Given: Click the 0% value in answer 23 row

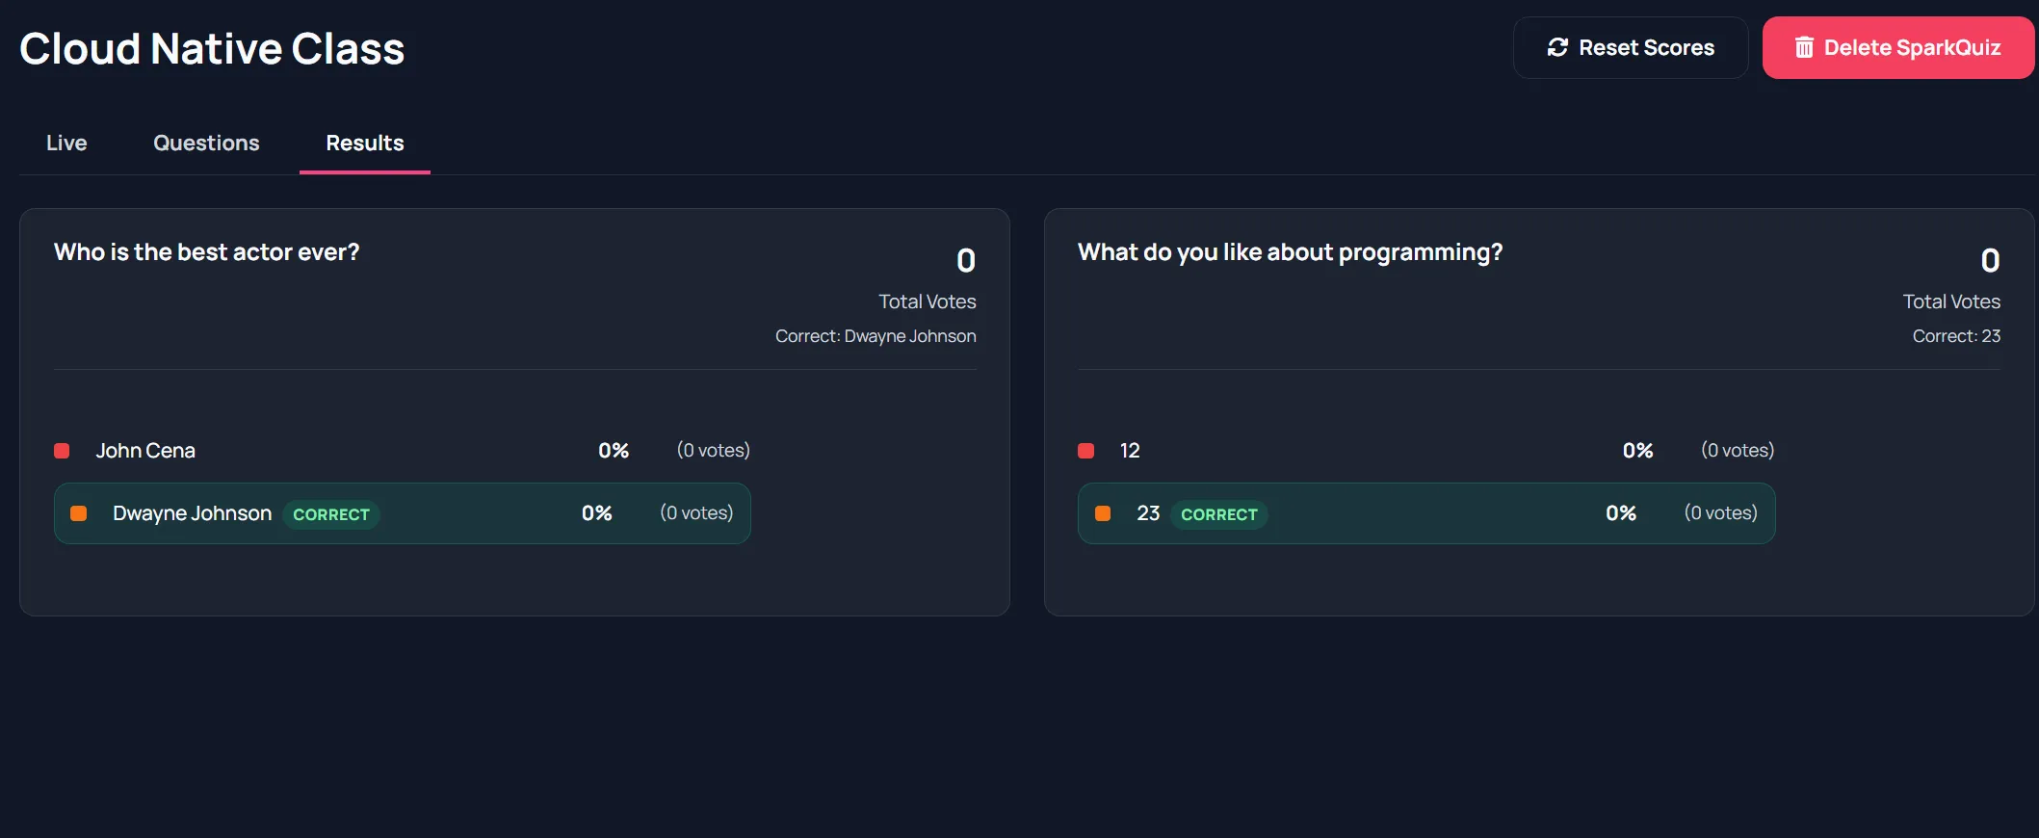Looking at the screenshot, I should click(1621, 513).
